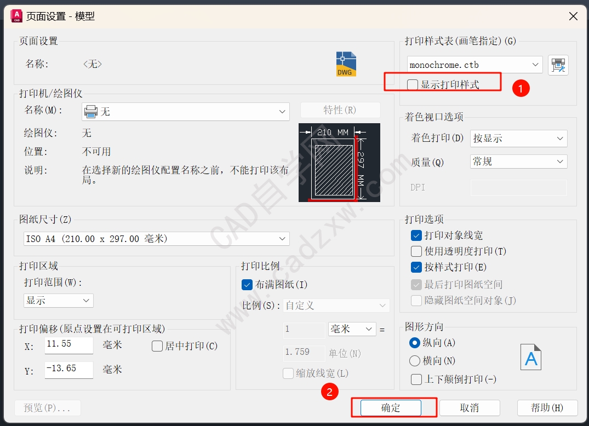Open the plot style table editor icon

pyautogui.click(x=558, y=65)
